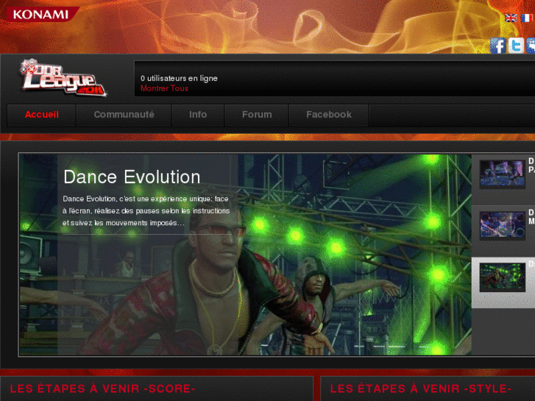
Task: Open the Accueil menu tab
Action: 42,115
